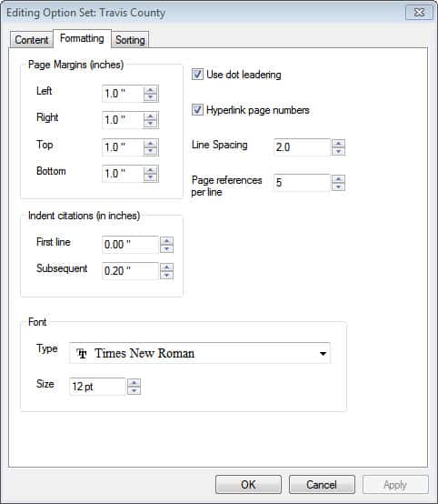Click the font Size 12 pt field
The height and width of the screenshot is (504, 438).
(97, 387)
